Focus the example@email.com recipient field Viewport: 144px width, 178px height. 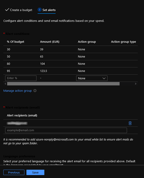66,130
